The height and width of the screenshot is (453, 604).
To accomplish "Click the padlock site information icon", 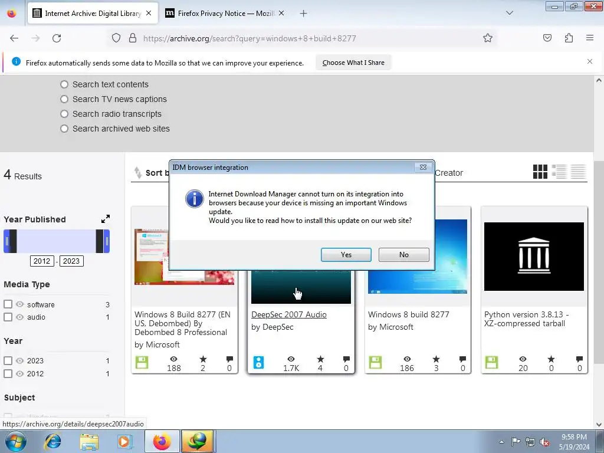I will (x=133, y=38).
